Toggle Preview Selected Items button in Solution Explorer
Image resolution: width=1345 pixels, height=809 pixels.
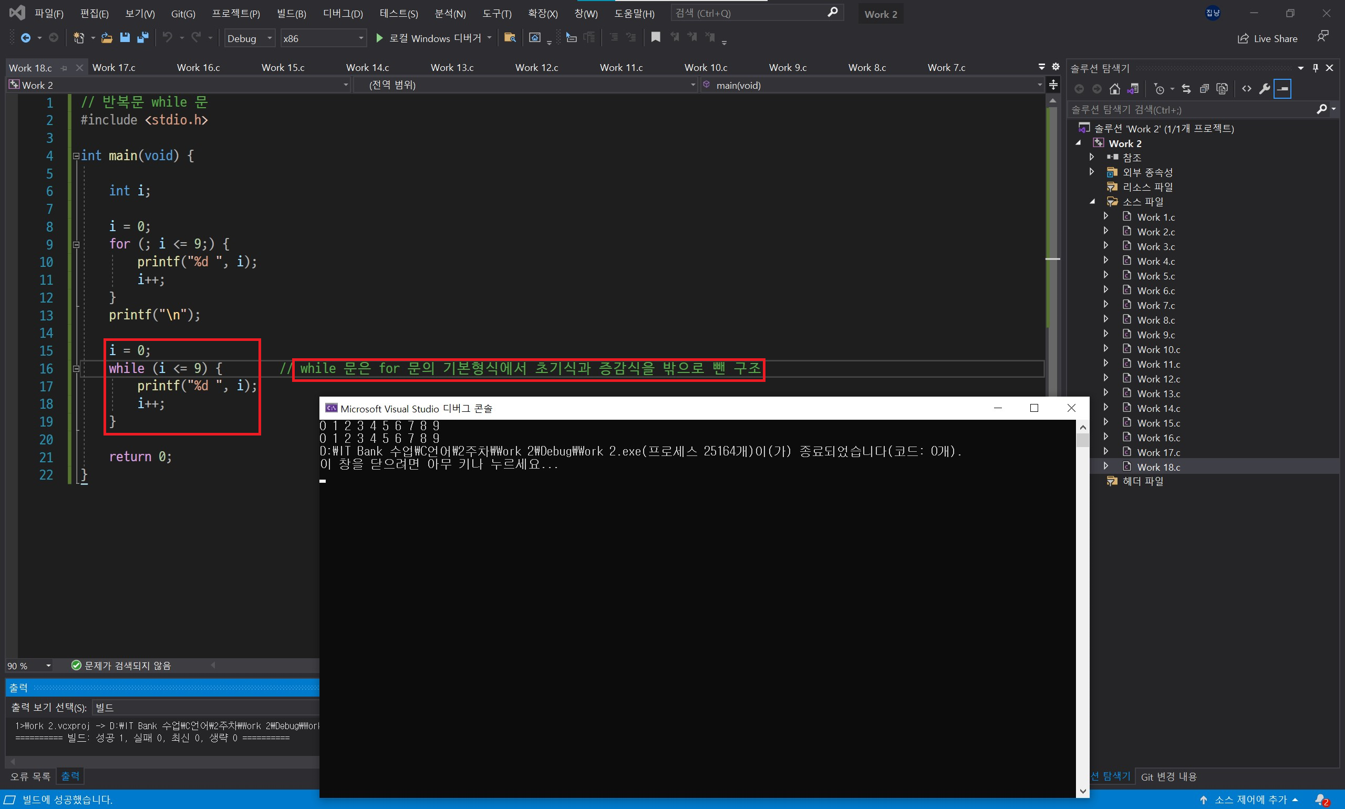pyautogui.click(x=1282, y=89)
